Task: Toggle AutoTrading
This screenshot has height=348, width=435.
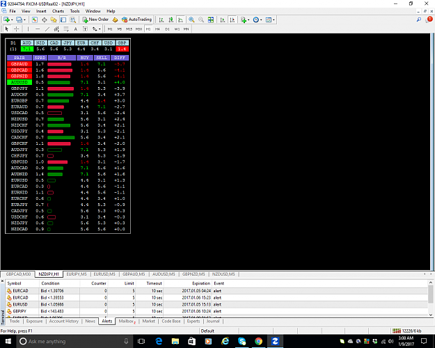Action: click(x=137, y=19)
